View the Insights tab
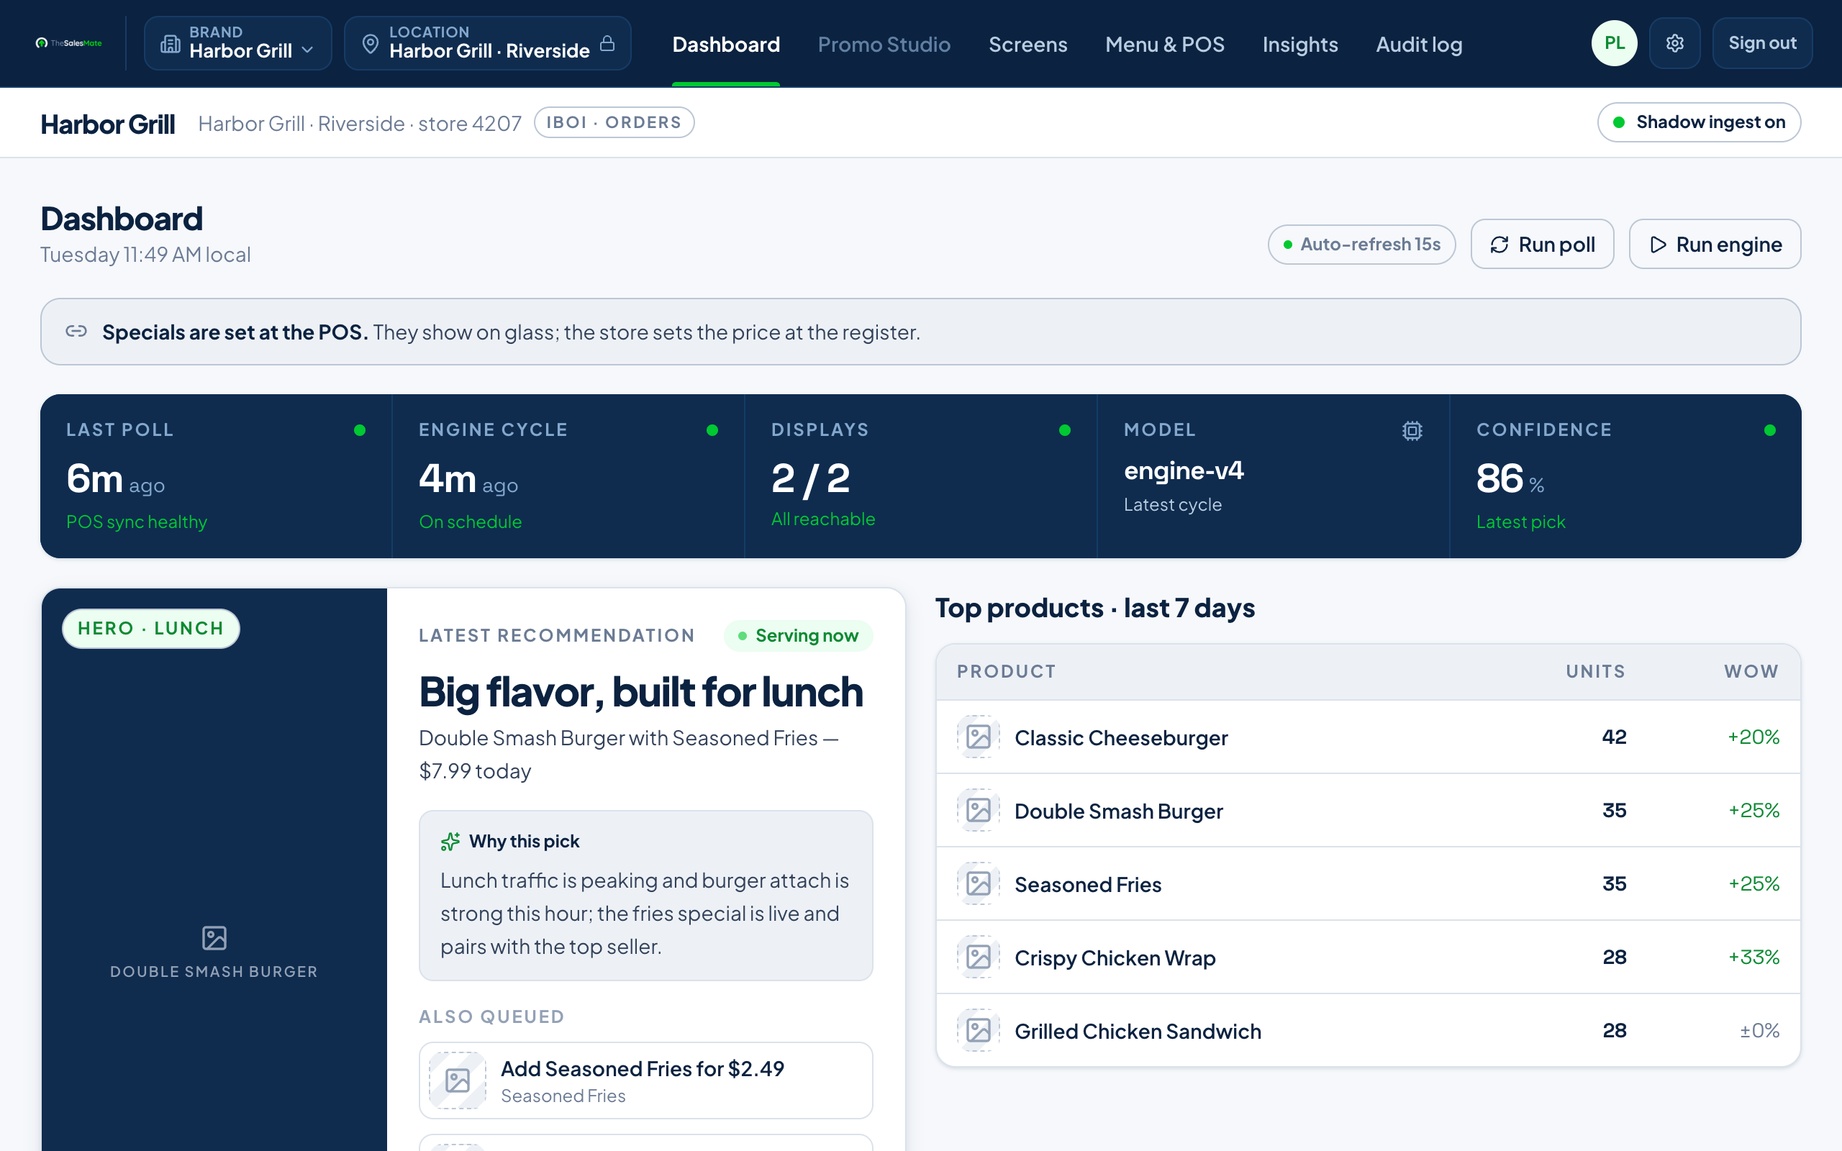1842x1151 pixels. coord(1300,44)
